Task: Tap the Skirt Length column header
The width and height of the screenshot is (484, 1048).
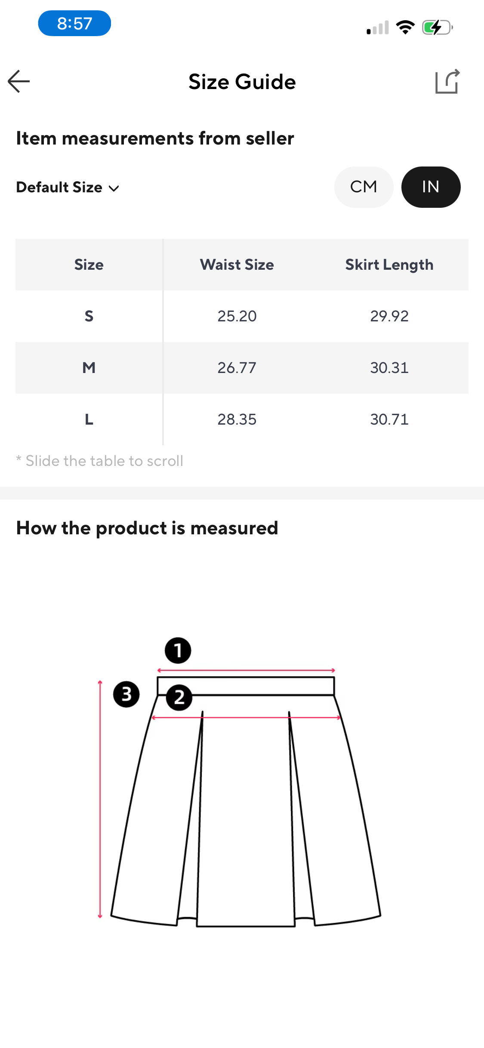Action: click(x=389, y=265)
